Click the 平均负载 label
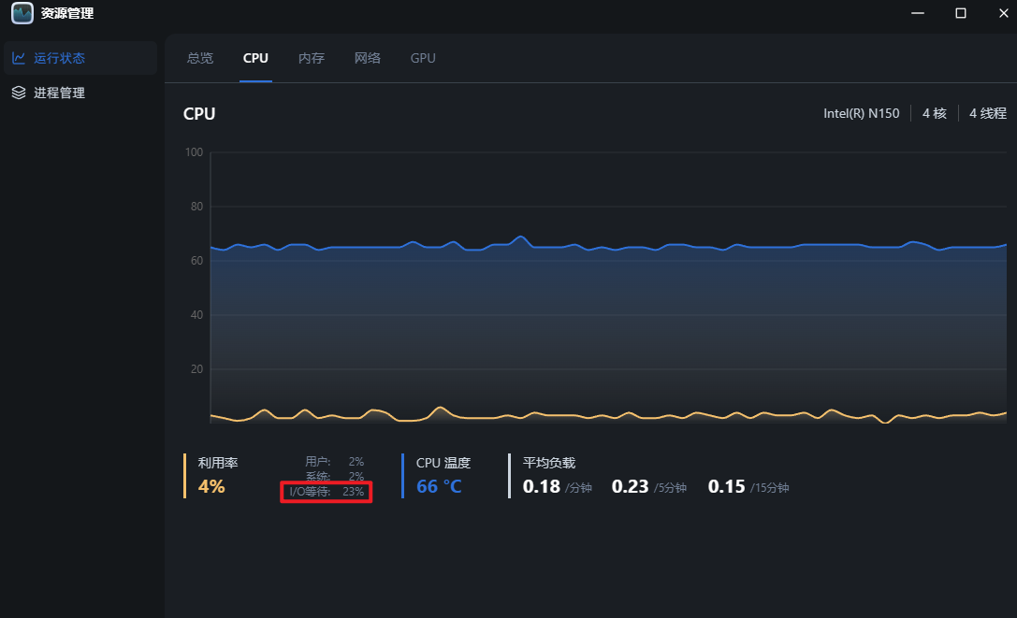 coord(549,463)
